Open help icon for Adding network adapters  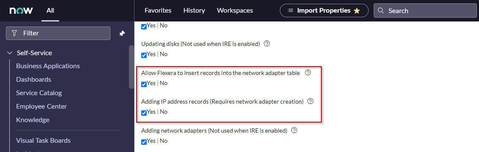294,131
